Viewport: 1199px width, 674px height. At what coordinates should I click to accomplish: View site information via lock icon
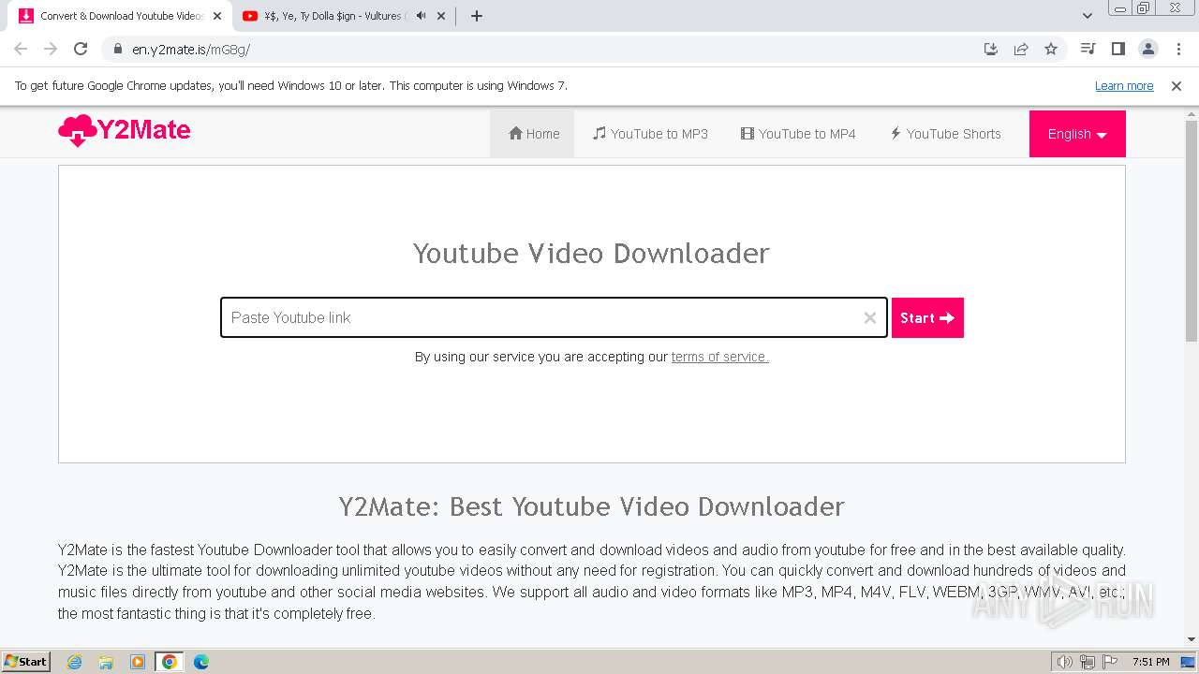coord(117,49)
